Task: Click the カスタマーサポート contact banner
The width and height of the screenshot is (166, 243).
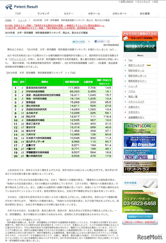Action: point(140,201)
